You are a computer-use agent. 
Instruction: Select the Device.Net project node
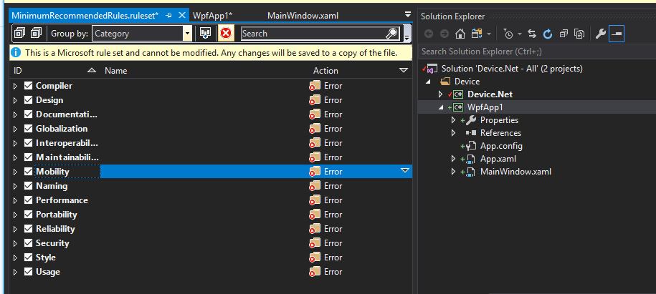pos(490,94)
